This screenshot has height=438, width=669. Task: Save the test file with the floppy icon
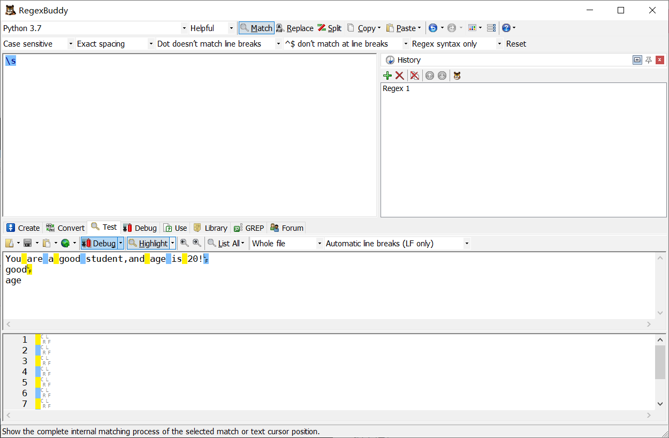28,243
